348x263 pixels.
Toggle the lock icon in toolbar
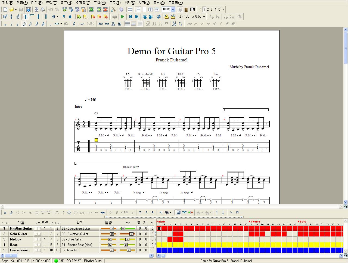(x=70, y=17)
